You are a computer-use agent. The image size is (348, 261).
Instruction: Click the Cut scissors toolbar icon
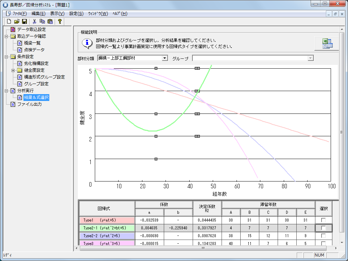pyautogui.click(x=34, y=21)
